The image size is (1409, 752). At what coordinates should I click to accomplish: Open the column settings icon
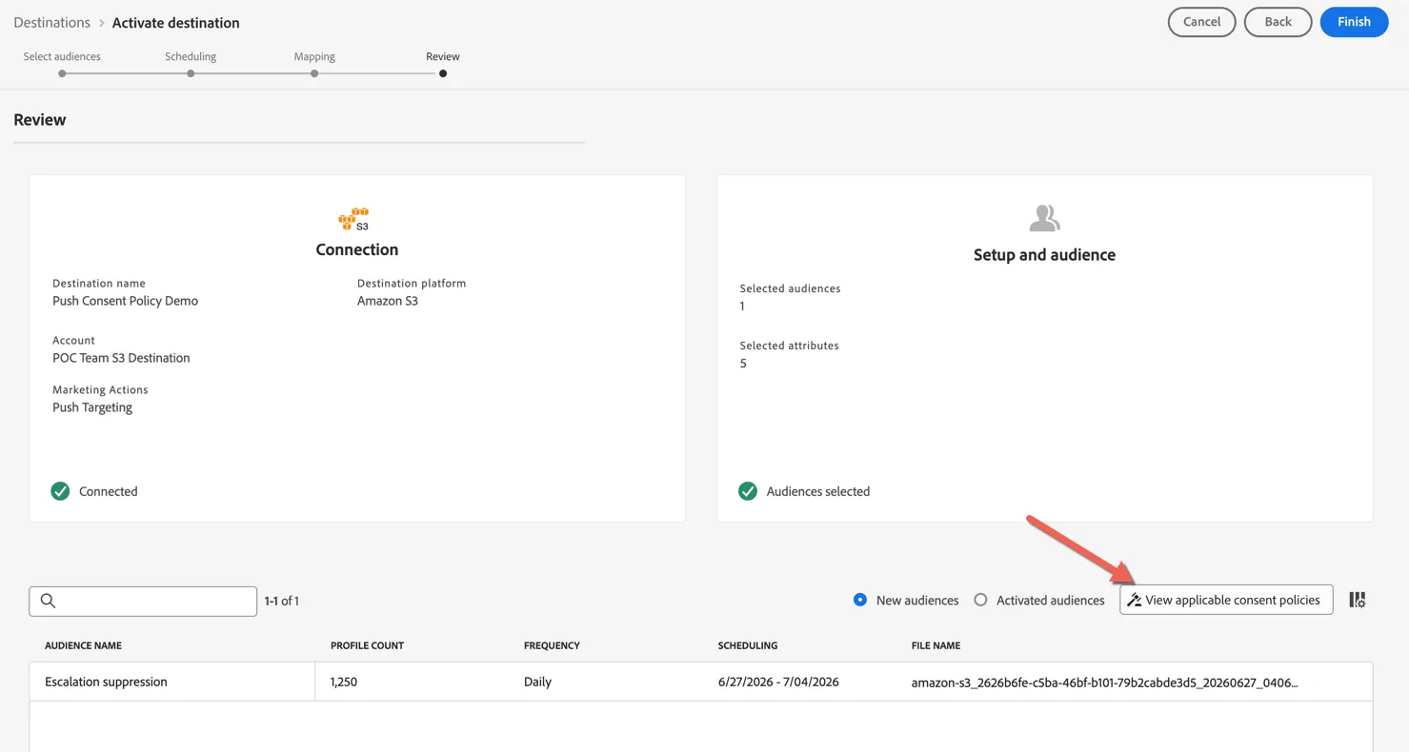1358,600
